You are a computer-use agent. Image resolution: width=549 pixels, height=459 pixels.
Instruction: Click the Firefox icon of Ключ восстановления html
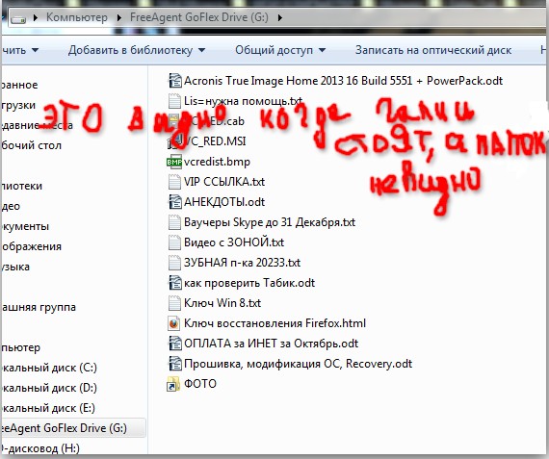click(174, 323)
